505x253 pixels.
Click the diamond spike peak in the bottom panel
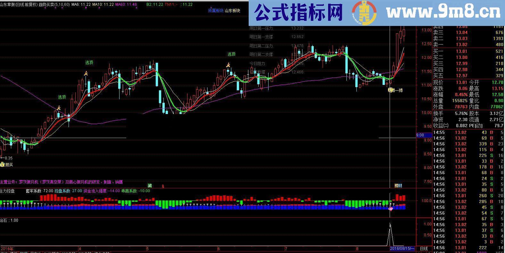pyautogui.click(x=390, y=224)
